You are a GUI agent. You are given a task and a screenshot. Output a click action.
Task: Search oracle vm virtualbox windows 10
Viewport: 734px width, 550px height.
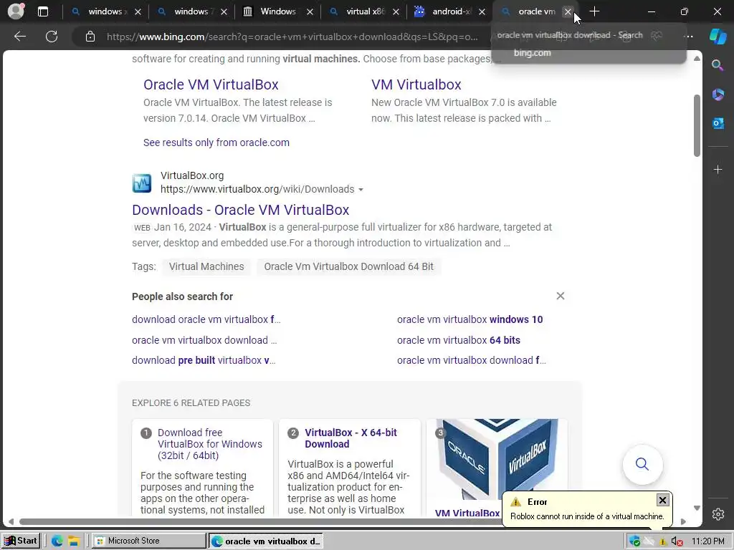[x=470, y=319]
